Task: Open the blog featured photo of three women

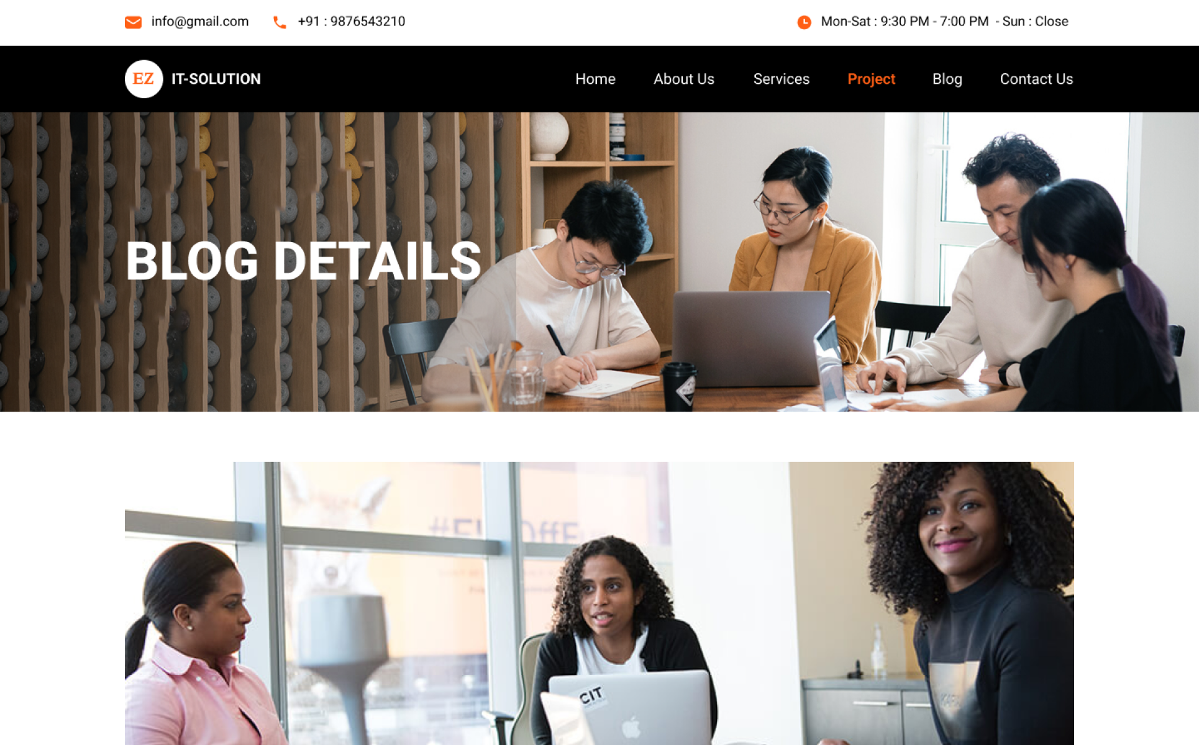Action: point(599,603)
